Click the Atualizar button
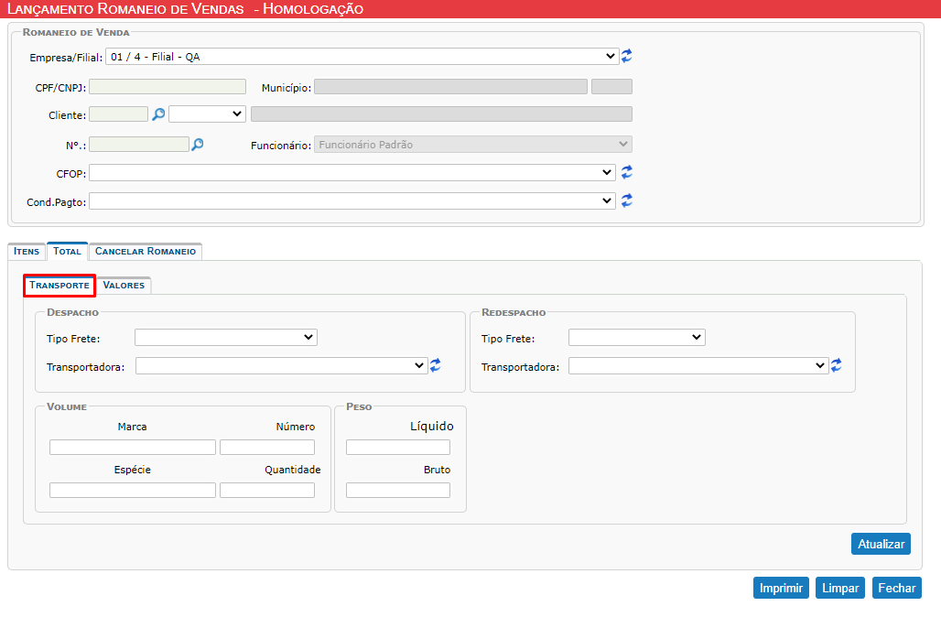 coord(881,544)
